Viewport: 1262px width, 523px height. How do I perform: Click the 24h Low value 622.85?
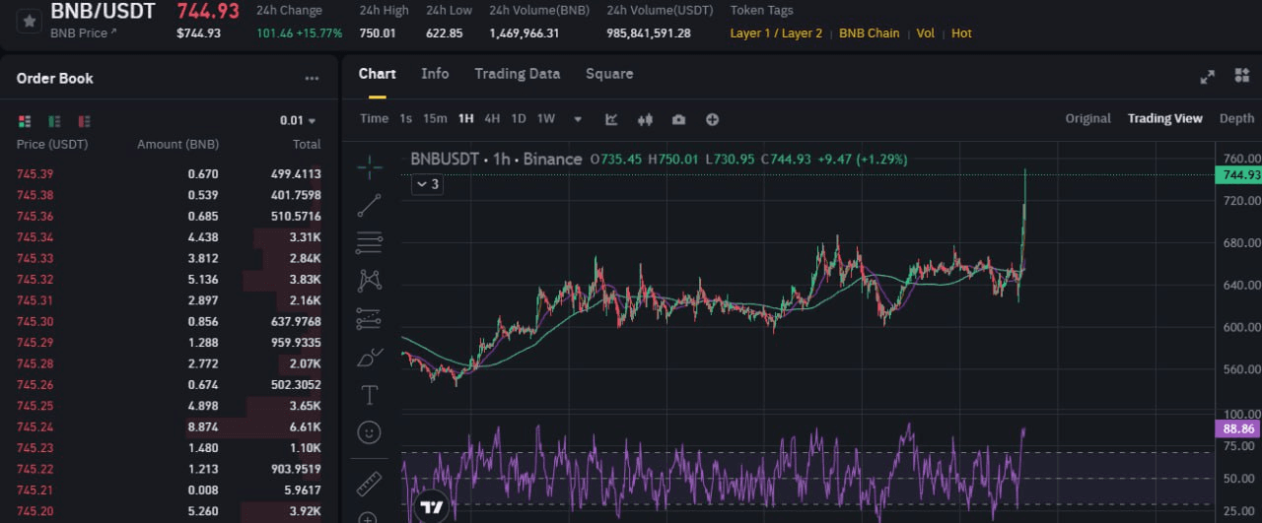pyautogui.click(x=445, y=33)
